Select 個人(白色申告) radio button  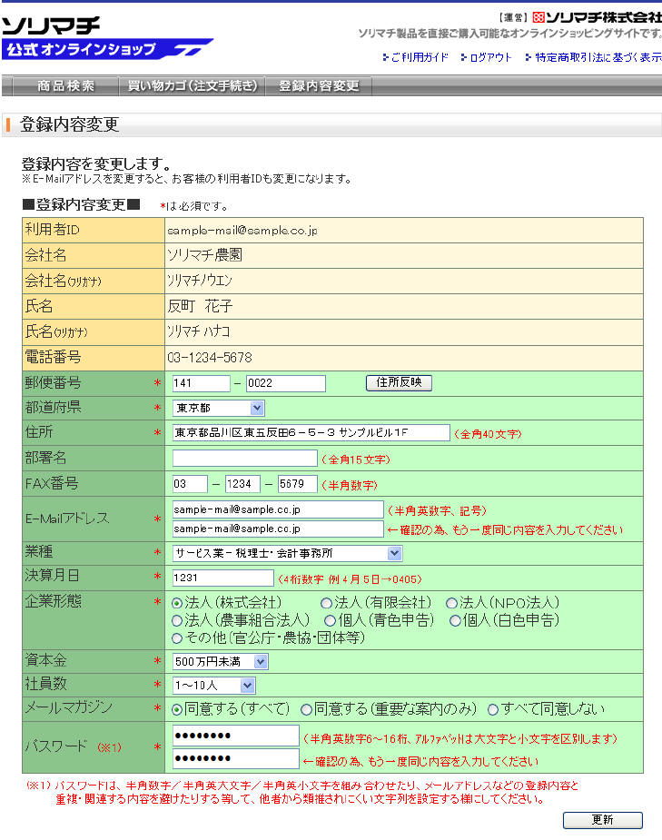coord(455,621)
